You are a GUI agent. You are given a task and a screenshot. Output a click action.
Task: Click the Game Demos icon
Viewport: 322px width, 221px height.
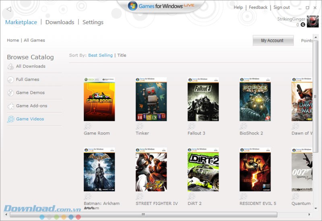coord(10,93)
